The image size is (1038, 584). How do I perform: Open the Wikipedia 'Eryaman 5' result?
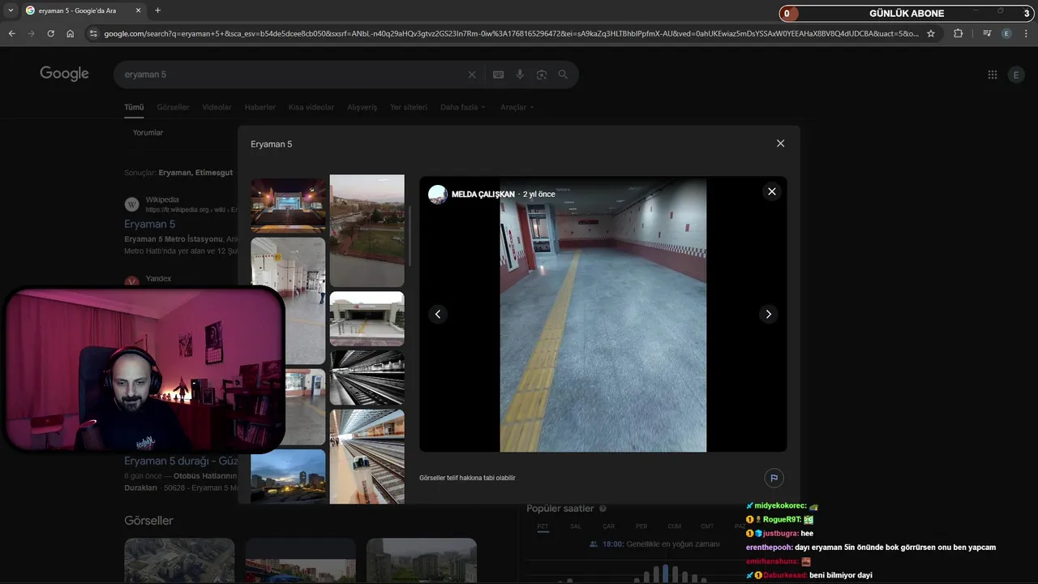(x=150, y=224)
